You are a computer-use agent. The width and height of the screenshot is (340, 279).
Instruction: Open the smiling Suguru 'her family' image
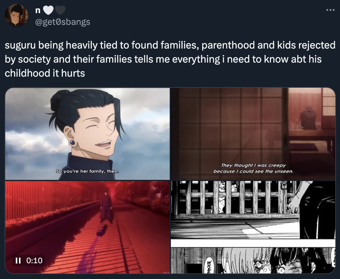click(87, 134)
